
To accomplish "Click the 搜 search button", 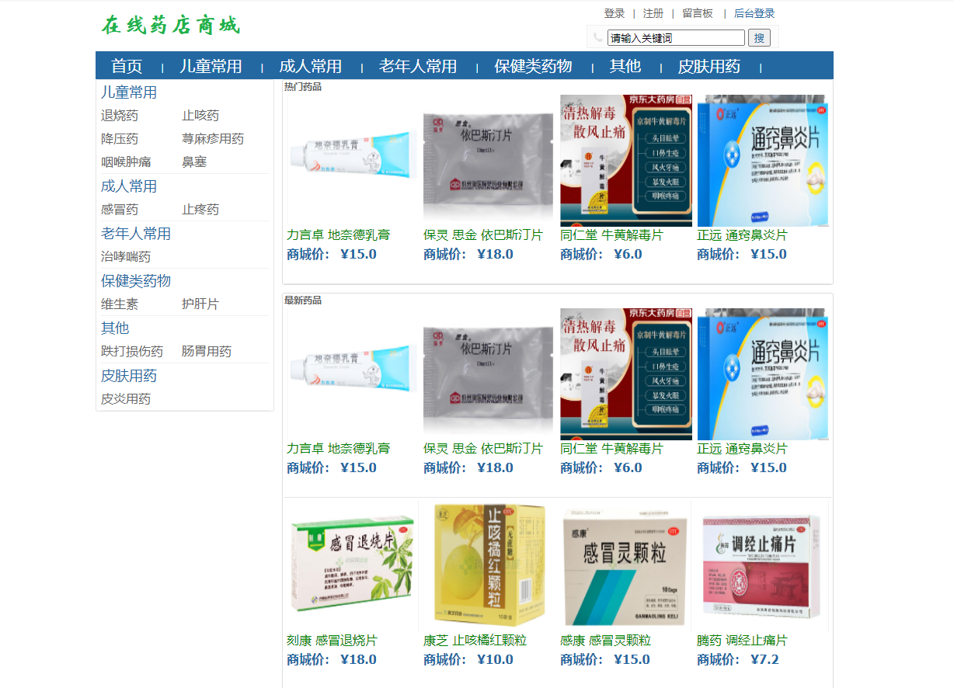I will (759, 37).
